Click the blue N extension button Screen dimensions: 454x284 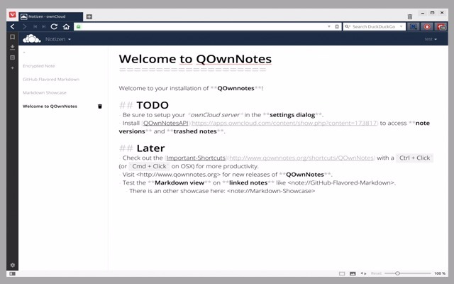pyautogui.click(x=413, y=27)
